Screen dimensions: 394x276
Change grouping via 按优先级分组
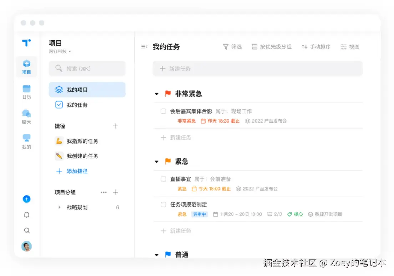click(272, 47)
